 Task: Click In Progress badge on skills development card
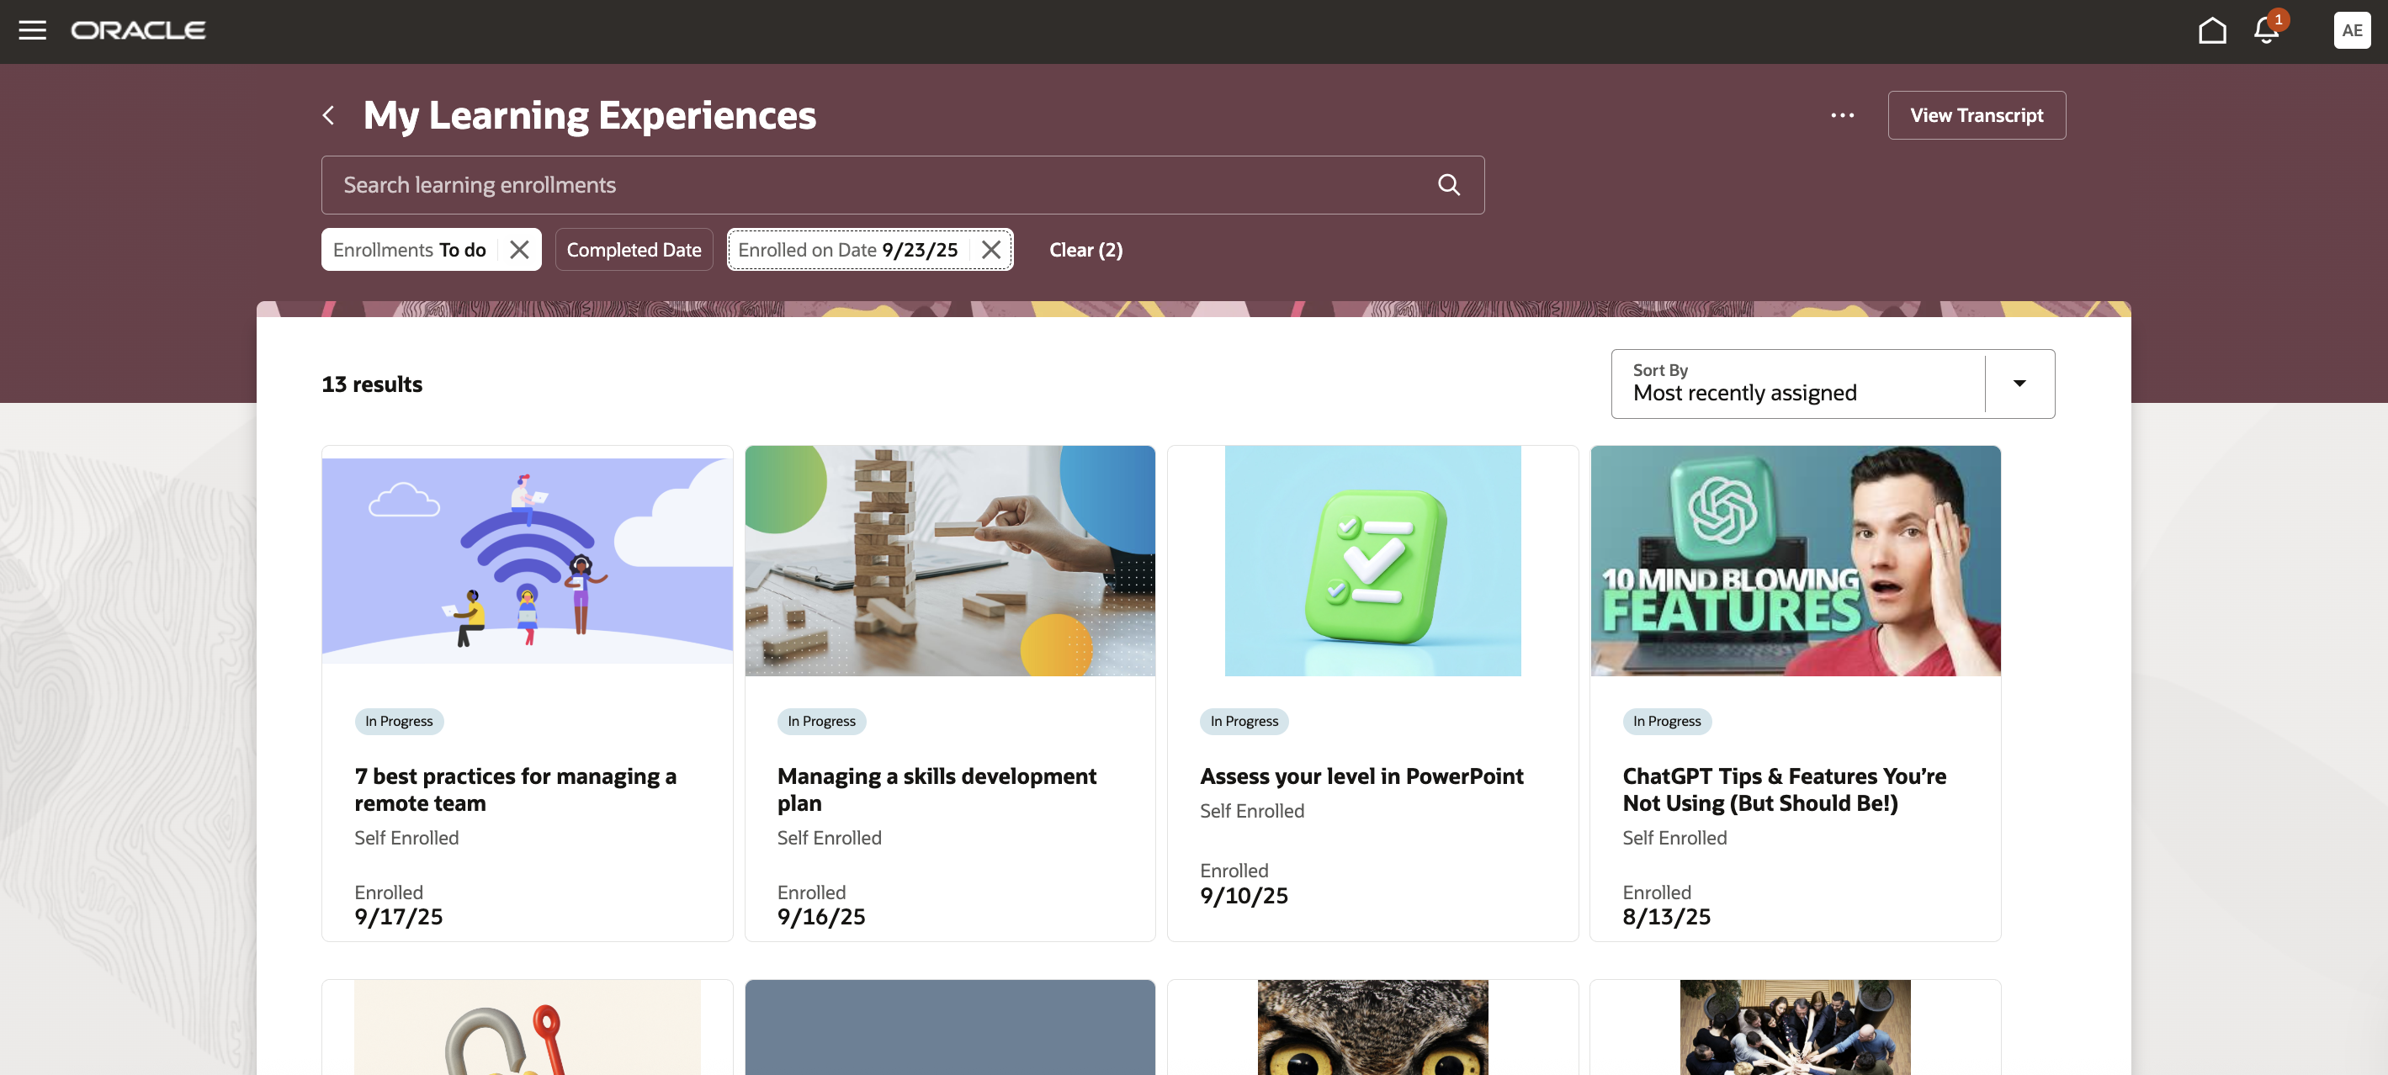pyautogui.click(x=821, y=721)
